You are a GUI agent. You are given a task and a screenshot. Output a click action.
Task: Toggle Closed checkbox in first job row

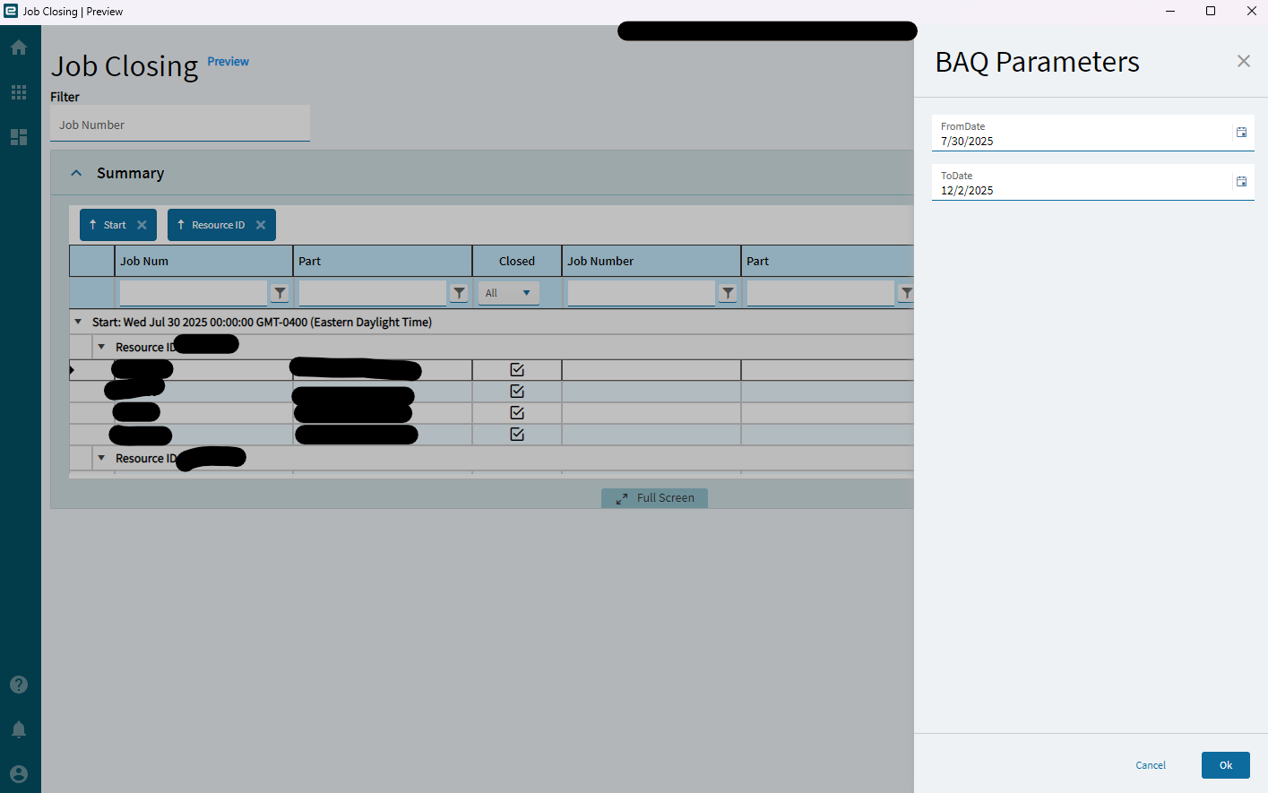click(x=517, y=370)
